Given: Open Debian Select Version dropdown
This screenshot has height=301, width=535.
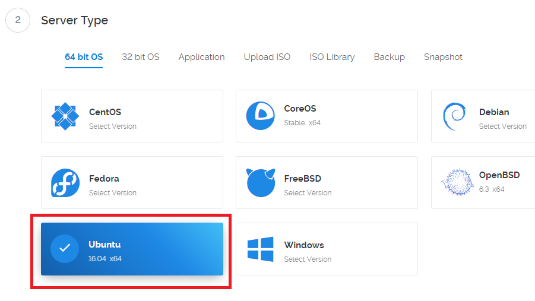Looking at the screenshot, I should [502, 126].
